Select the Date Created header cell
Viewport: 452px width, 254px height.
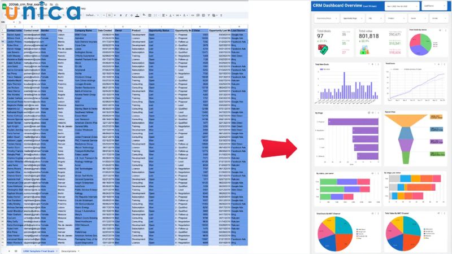pyautogui.click(x=106, y=30)
